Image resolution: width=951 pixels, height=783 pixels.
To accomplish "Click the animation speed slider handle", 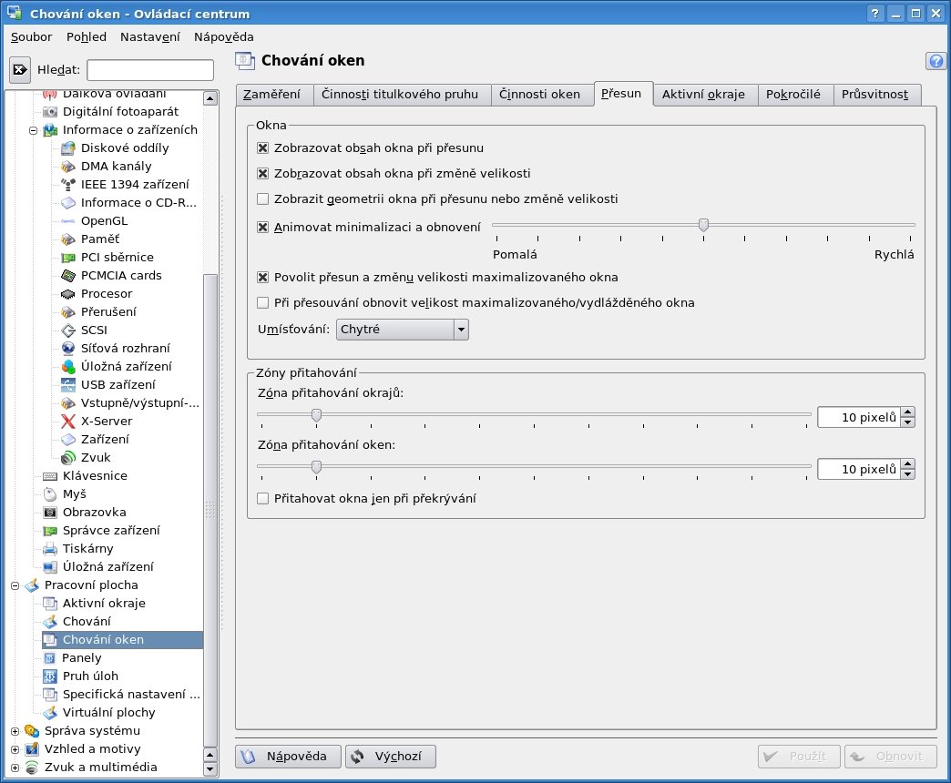I will 703,226.
